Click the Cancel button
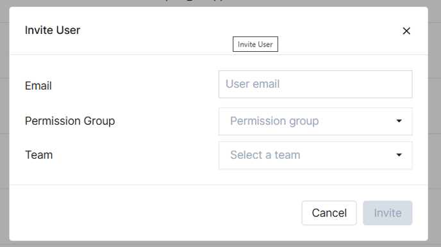Viewport: 441px width, 247px height. tap(329, 213)
